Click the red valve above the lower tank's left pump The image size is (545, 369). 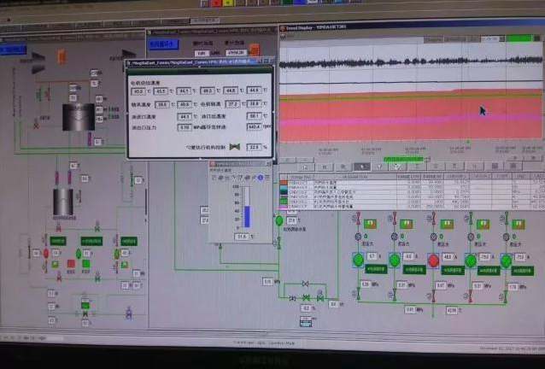58,227
